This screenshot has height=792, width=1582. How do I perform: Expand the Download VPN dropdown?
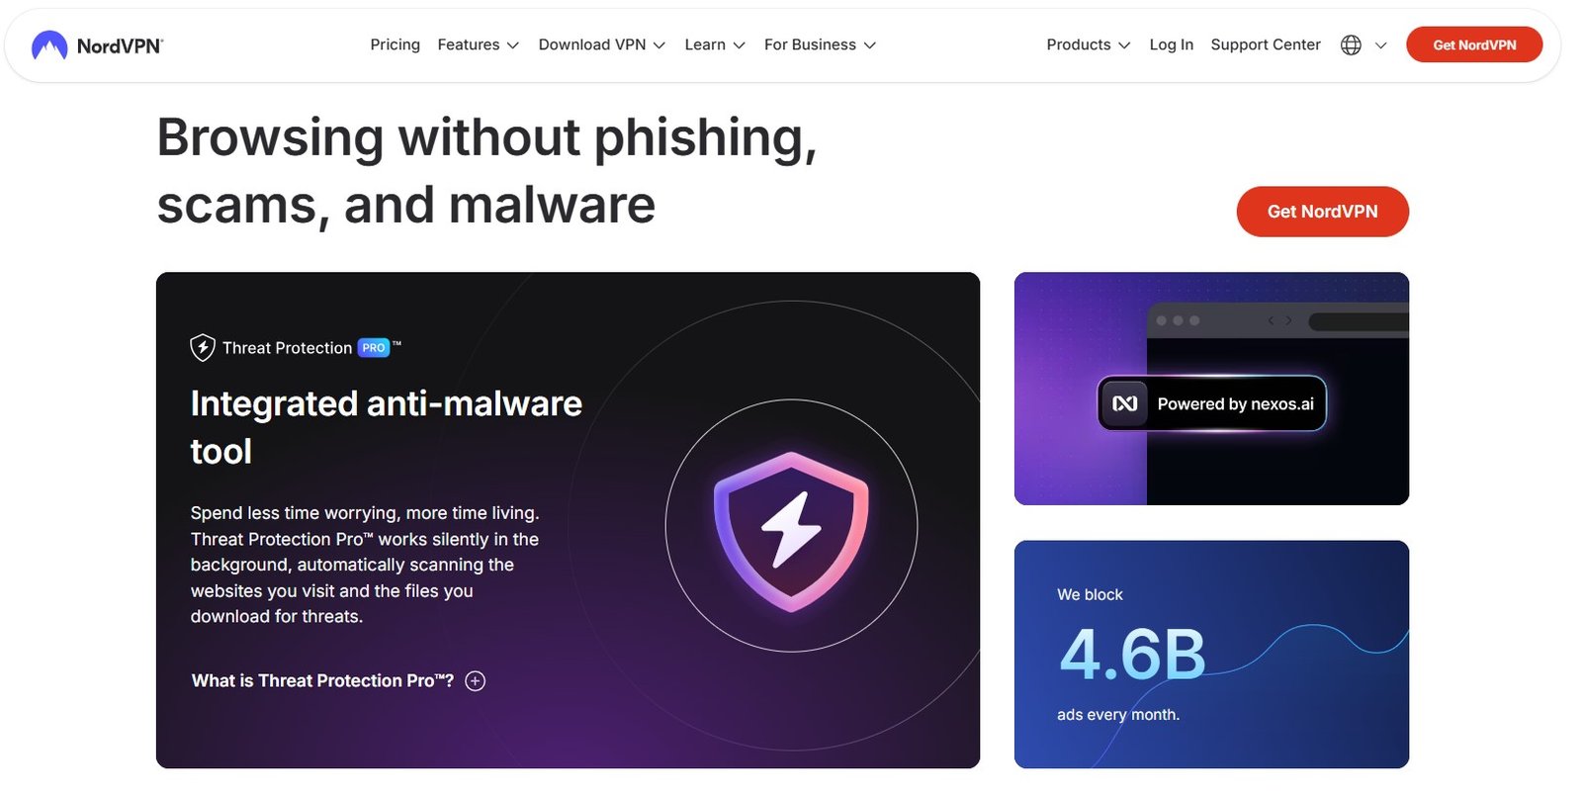click(x=601, y=45)
